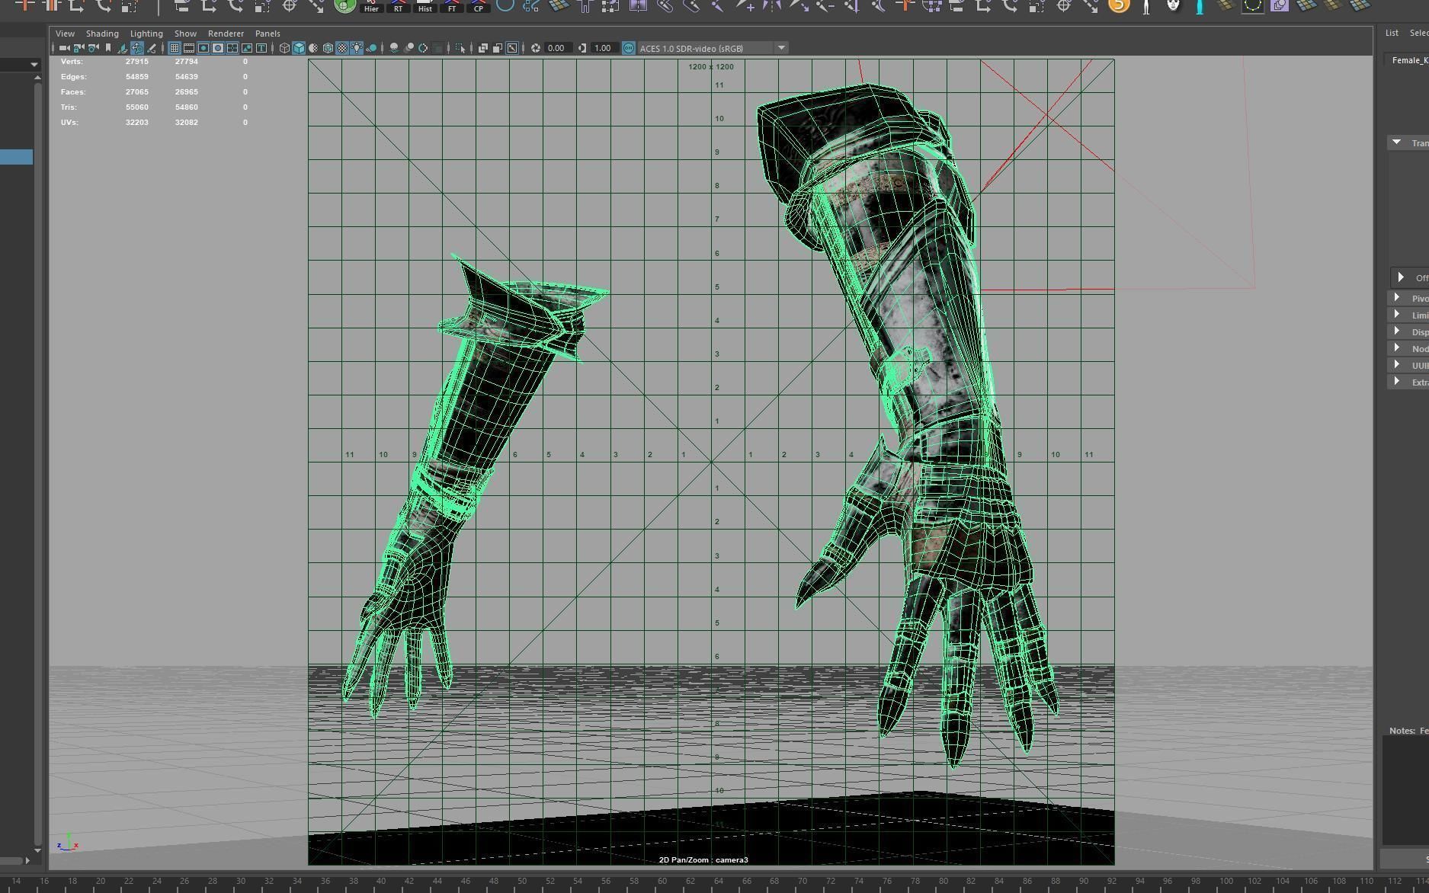The width and height of the screenshot is (1429, 893).
Task: Toggle 2D Pan/Zoom icon
Action: click(x=137, y=48)
